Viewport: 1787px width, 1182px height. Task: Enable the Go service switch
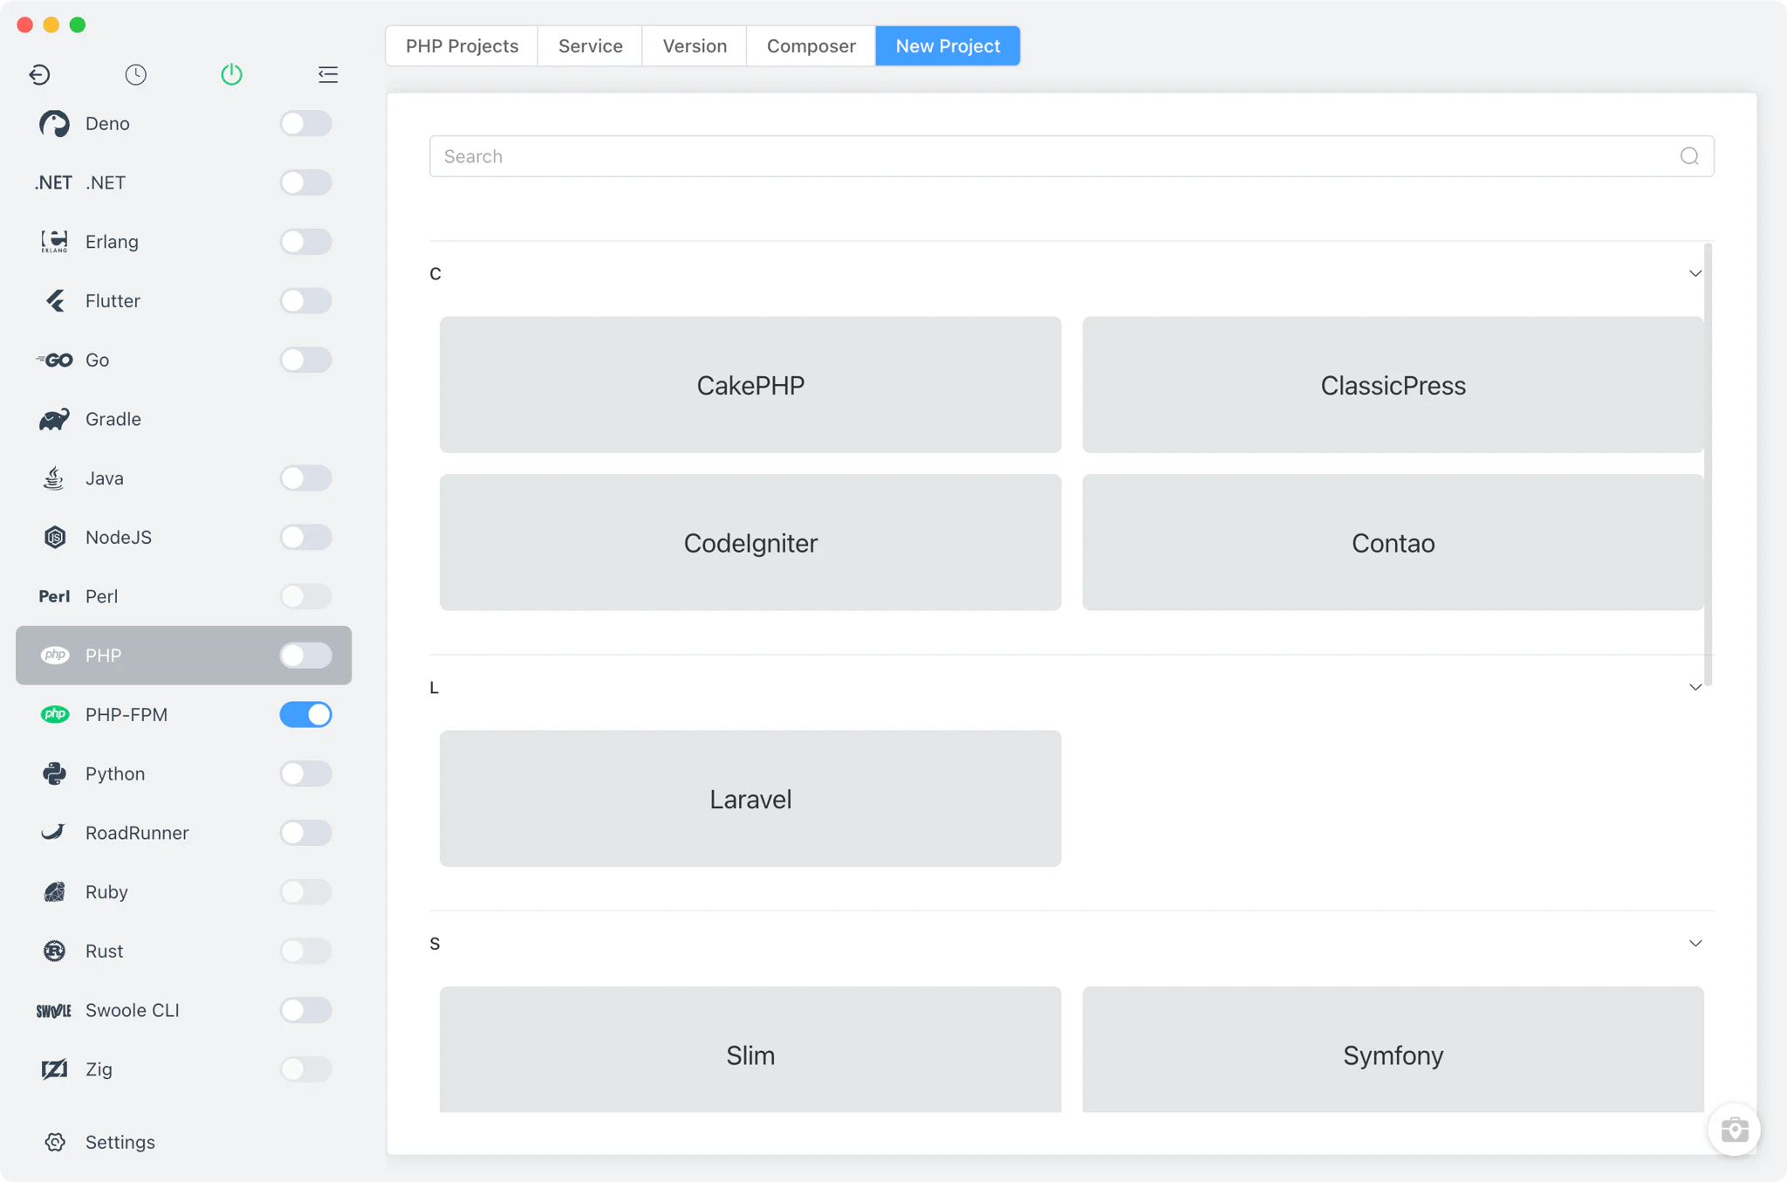[305, 360]
